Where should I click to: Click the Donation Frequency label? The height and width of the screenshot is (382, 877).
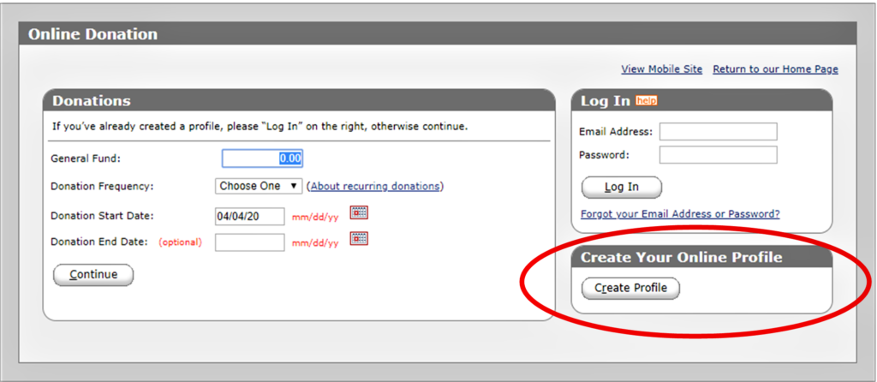(103, 186)
